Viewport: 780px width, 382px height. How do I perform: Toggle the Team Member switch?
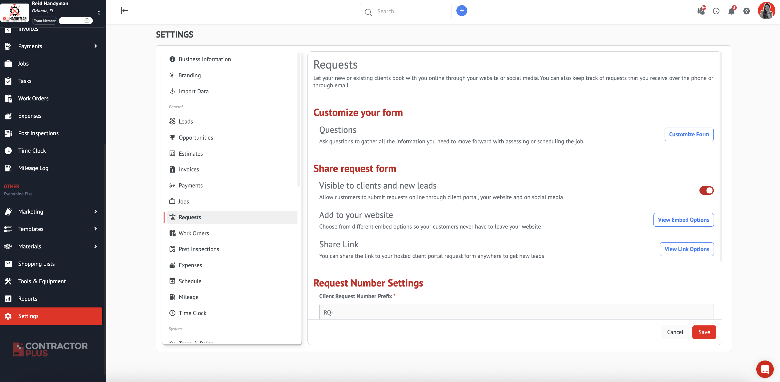(x=76, y=21)
